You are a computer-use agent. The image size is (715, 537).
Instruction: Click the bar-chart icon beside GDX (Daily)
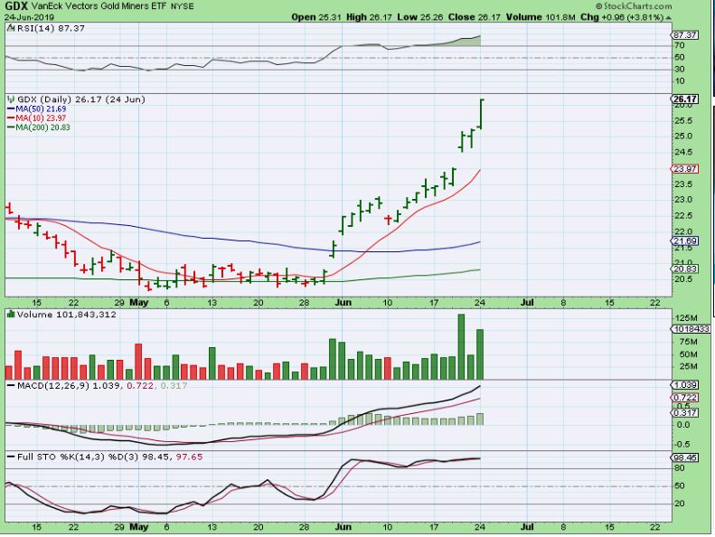[x=12, y=99]
